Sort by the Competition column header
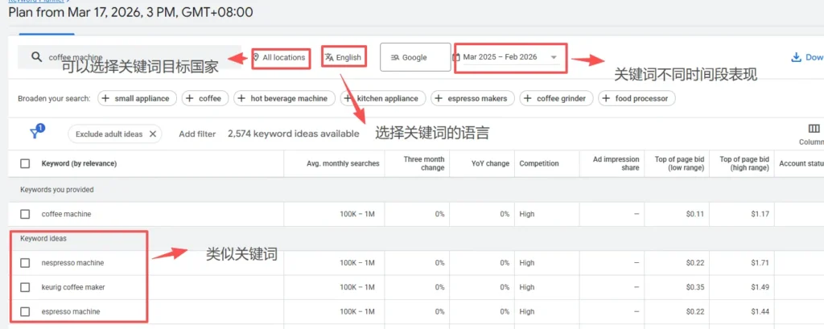This screenshot has height=329, width=824. (x=538, y=164)
